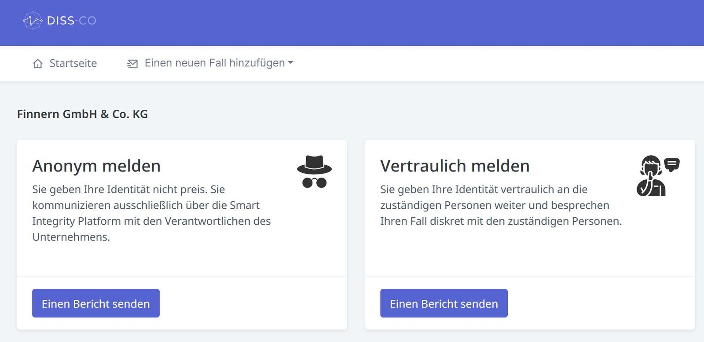Click empty area of the purple header bar
This screenshot has width=704, height=342.
point(396,22)
